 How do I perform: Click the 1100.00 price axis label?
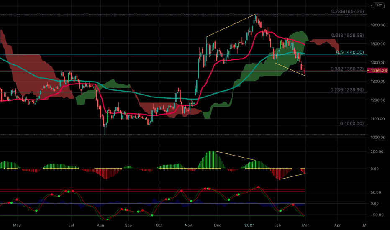click(378, 119)
